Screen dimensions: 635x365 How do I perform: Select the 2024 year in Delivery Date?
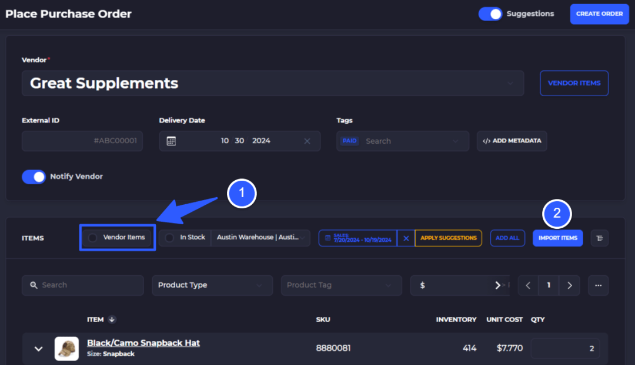(x=261, y=141)
